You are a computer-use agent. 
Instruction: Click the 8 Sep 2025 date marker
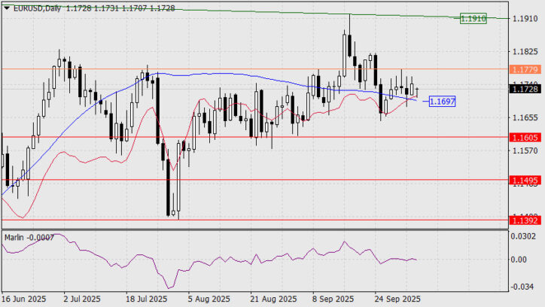click(331, 298)
